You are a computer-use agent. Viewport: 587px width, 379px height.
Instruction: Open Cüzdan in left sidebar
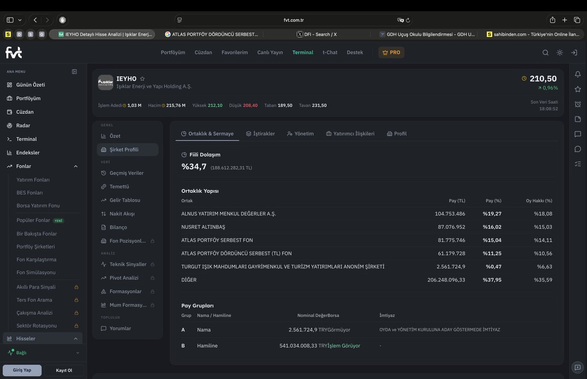click(x=25, y=112)
